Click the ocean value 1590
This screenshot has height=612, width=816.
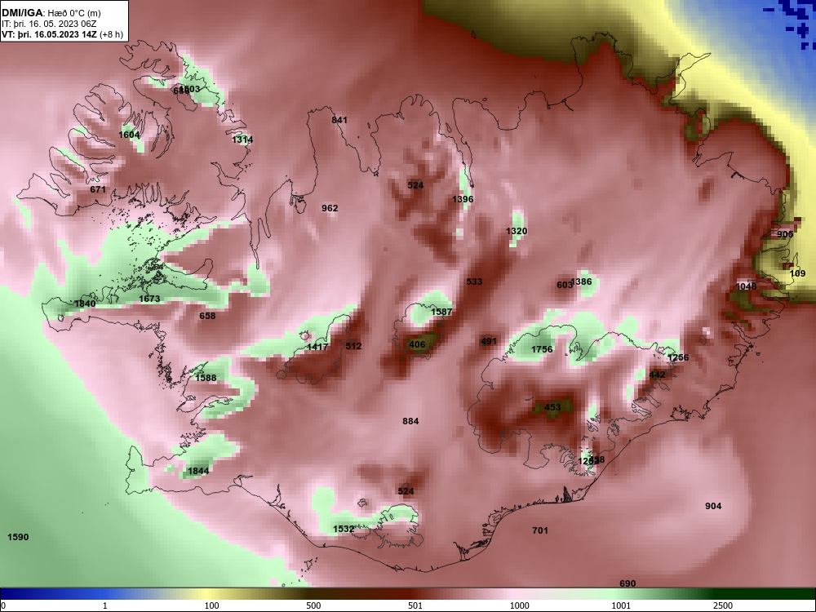click(18, 537)
